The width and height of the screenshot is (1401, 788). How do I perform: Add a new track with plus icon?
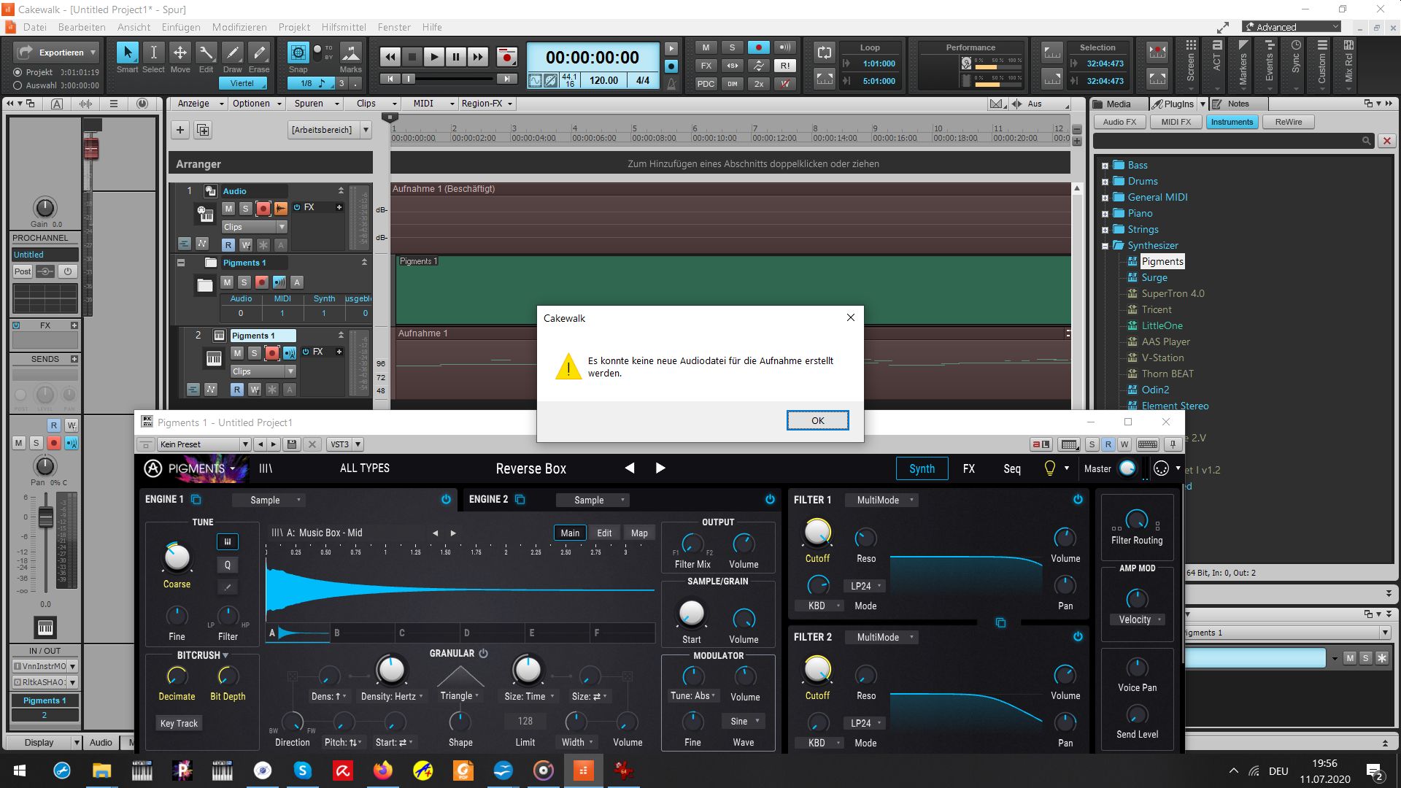pyautogui.click(x=180, y=130)
